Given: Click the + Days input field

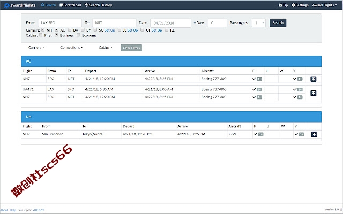Looking at the screenshot, I should [x=218, y=23].
